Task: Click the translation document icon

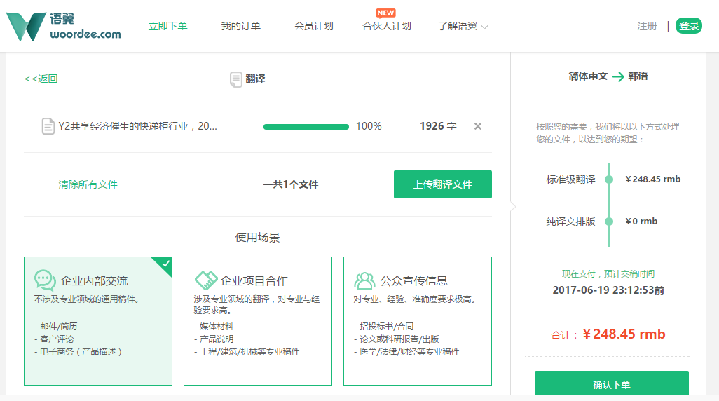Action: pyautogui.click(x=236, y=79)
